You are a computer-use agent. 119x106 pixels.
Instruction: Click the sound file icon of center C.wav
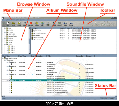[32, 30]
